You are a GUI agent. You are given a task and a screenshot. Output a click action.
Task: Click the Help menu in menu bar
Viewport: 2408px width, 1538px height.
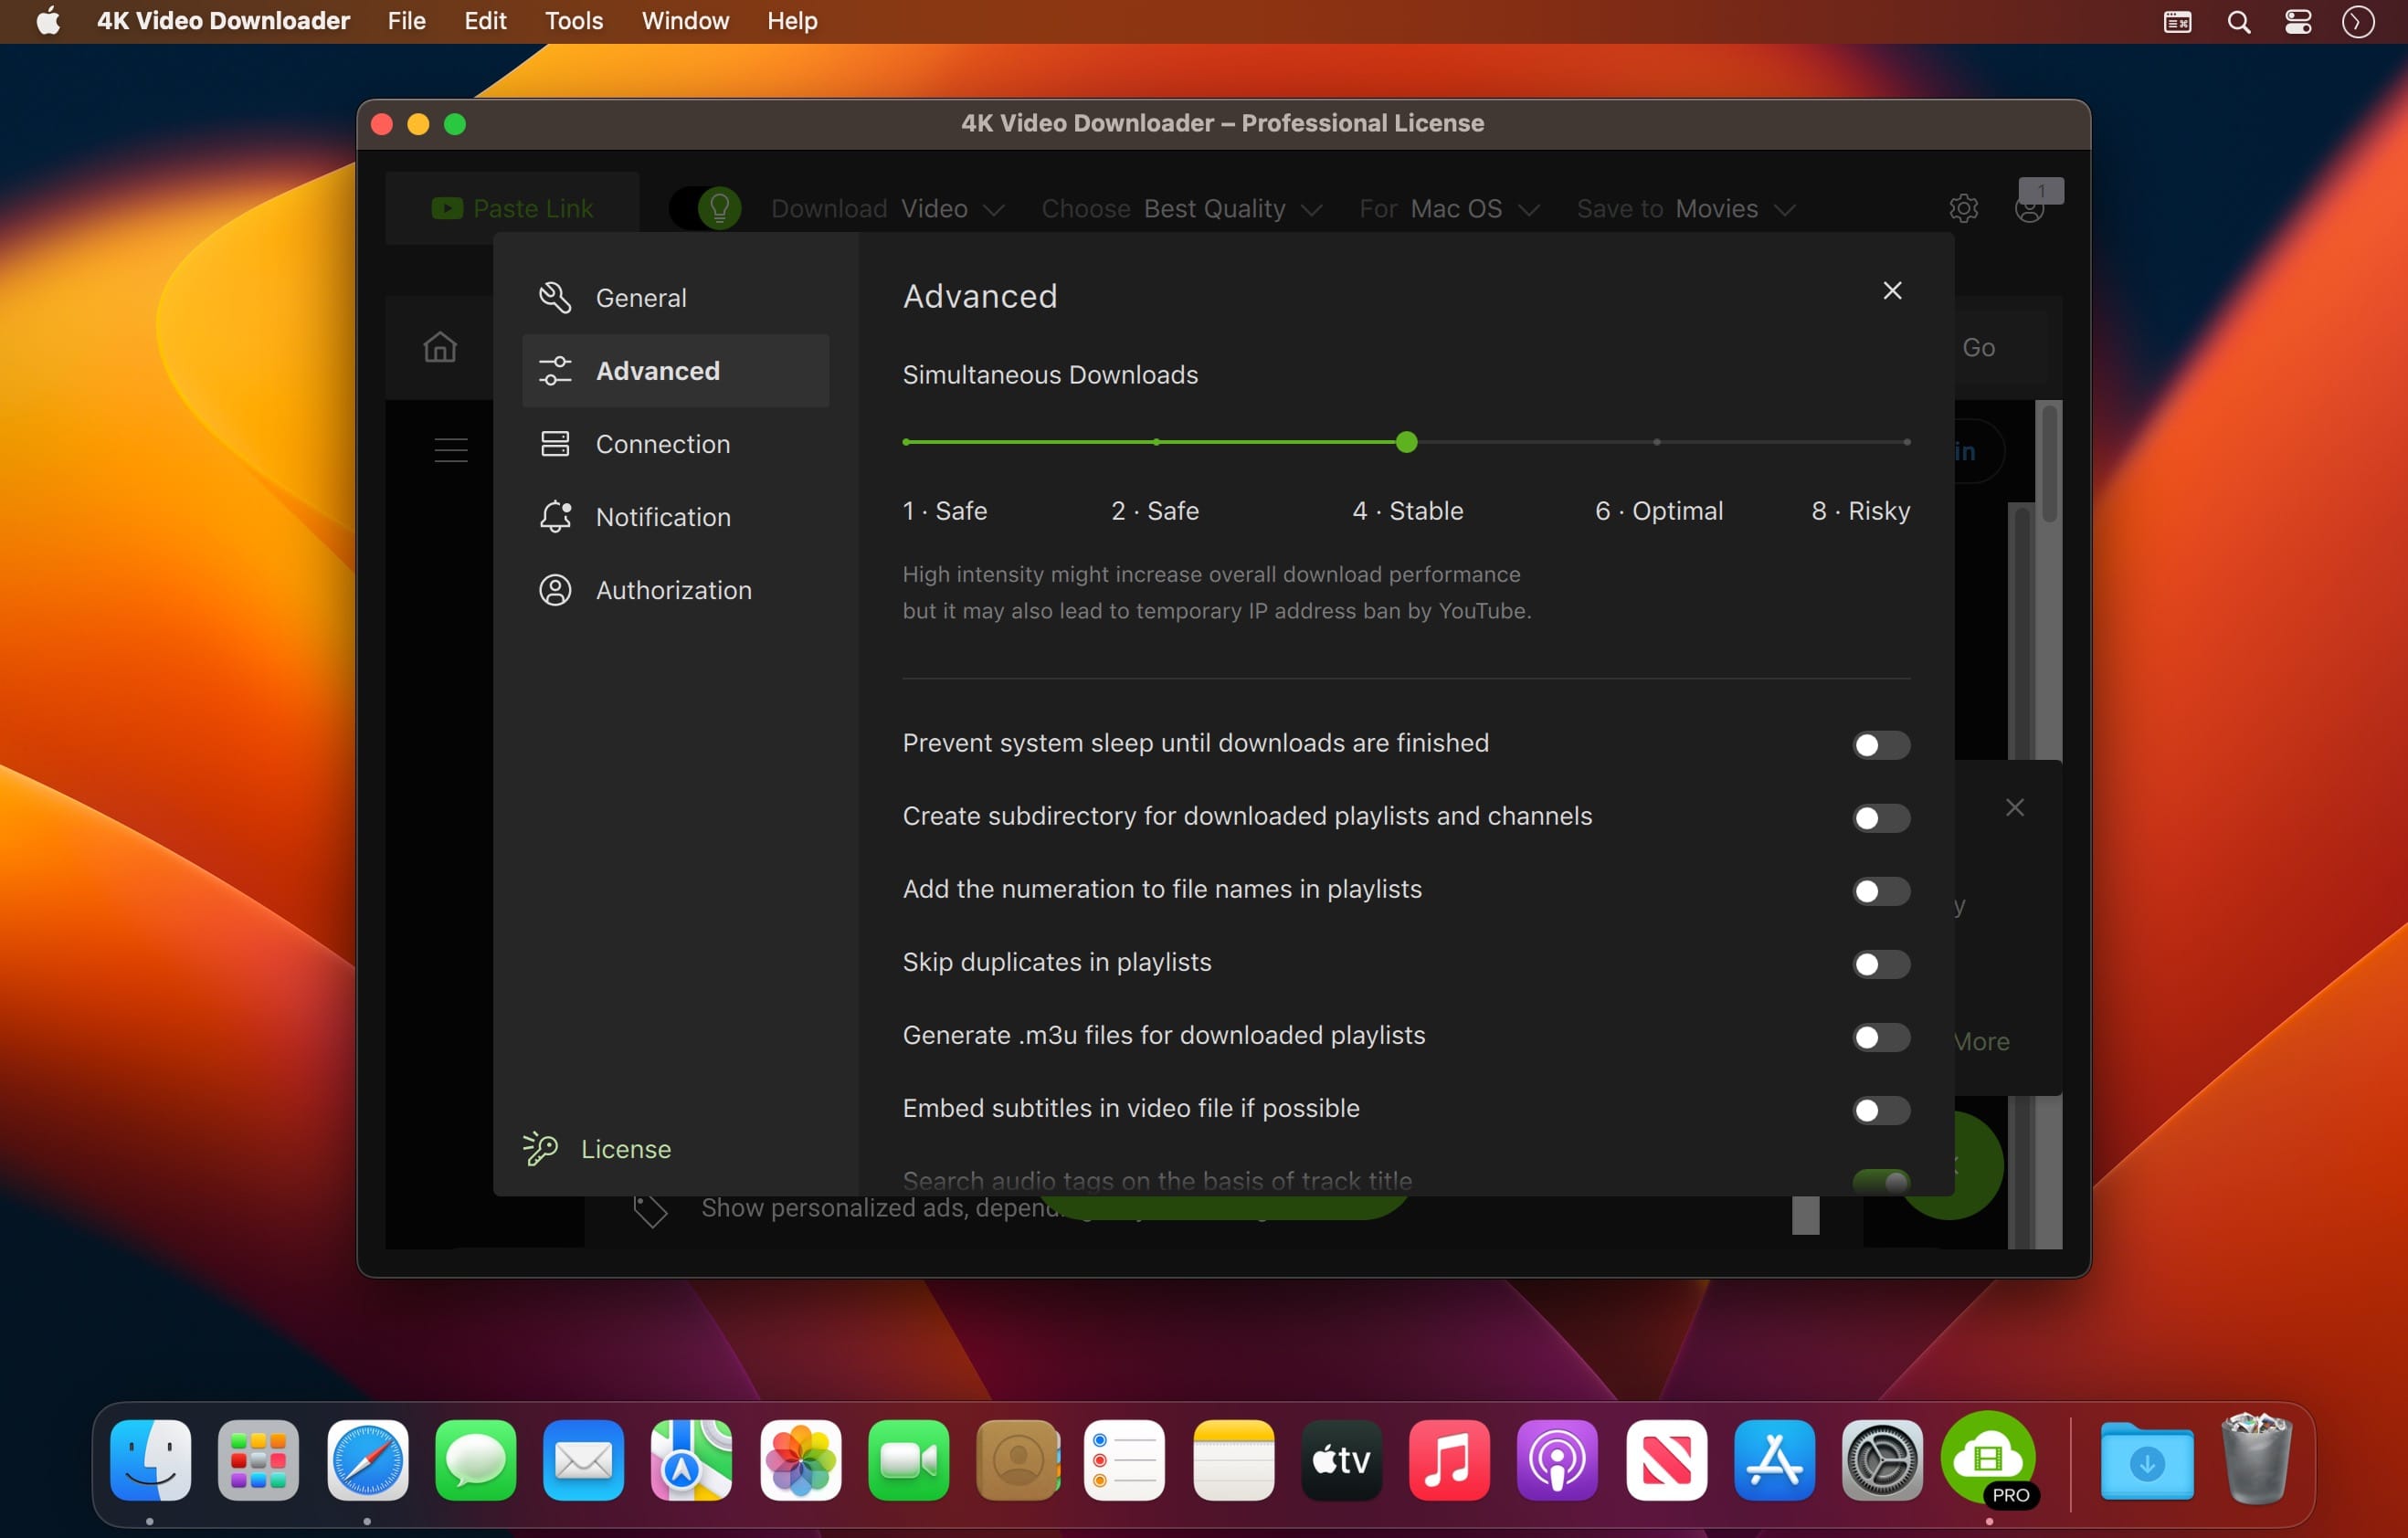[x=791, y=19]
